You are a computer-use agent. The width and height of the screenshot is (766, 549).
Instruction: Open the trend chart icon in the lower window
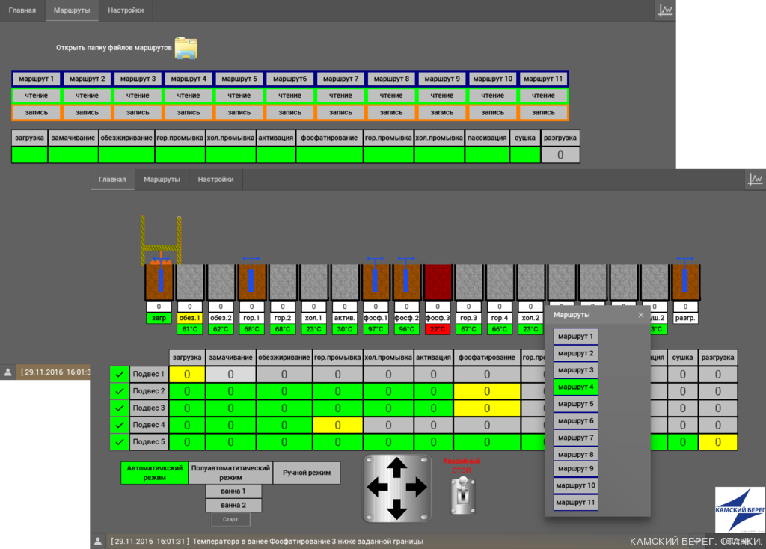click(x=755, y=180)
